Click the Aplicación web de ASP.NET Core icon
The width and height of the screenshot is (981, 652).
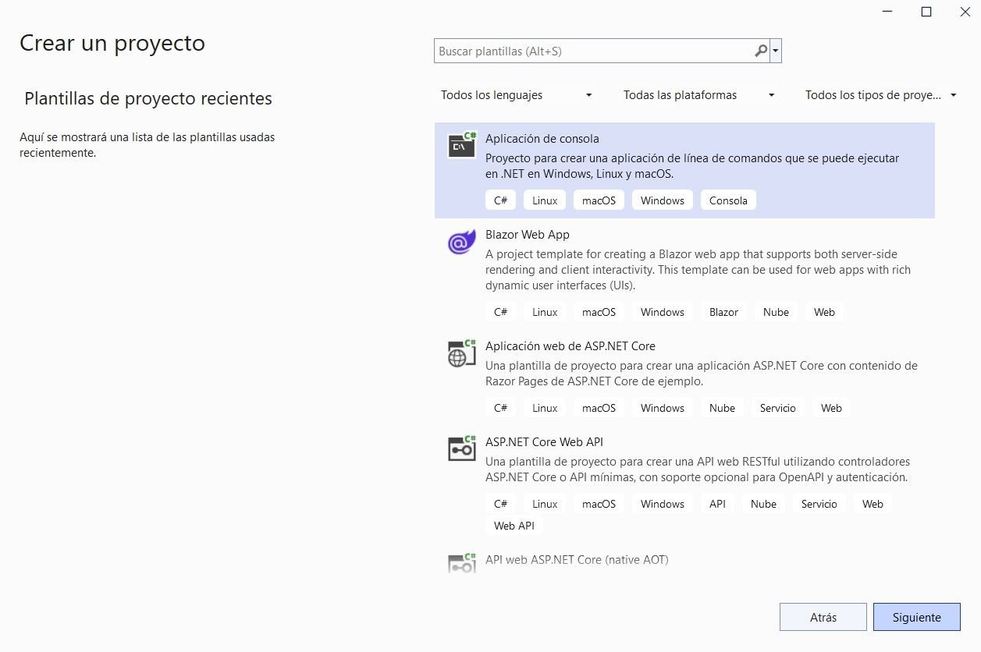click(x=460, y=353)
